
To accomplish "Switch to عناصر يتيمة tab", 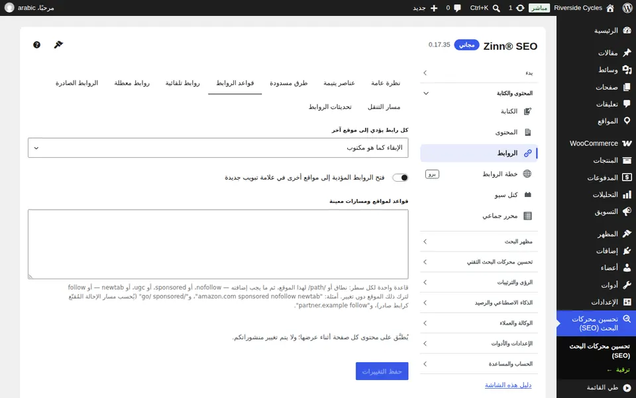I will pyautogui.click(x=339, y=83).
